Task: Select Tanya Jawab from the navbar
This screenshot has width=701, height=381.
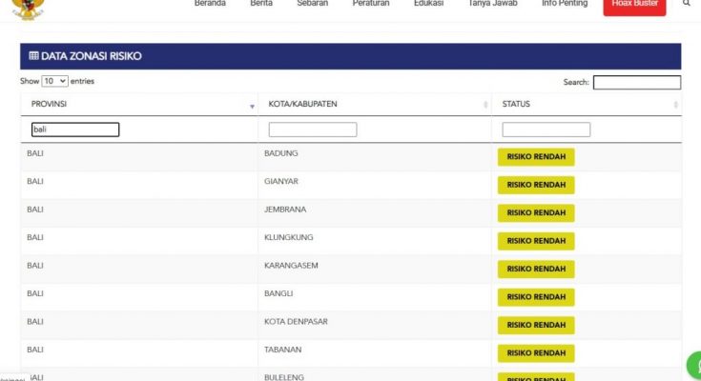Action: (x=492, y=4)
